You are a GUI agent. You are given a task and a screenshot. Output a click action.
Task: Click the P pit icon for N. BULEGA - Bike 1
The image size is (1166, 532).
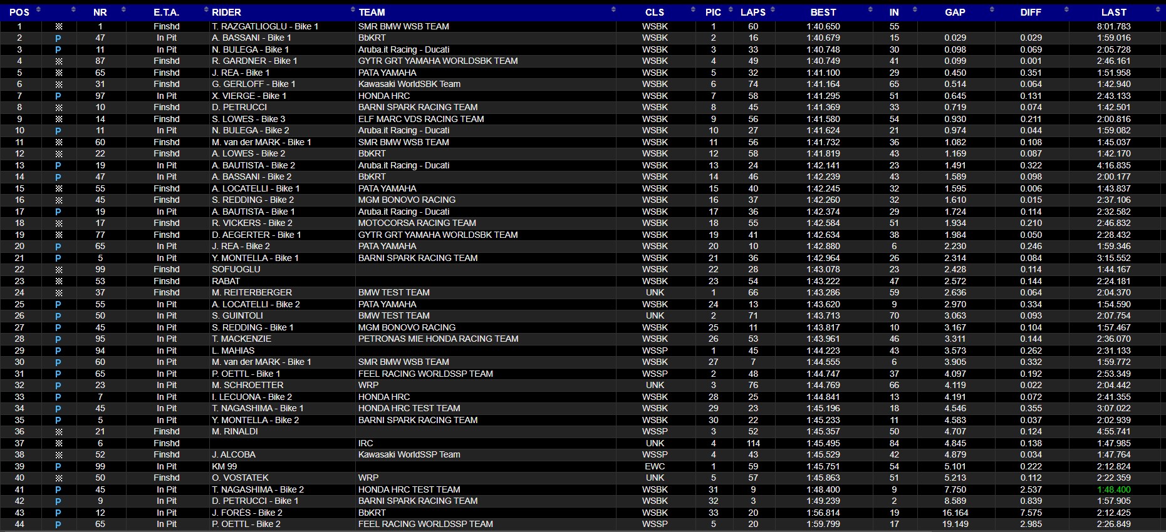(58, 50)
